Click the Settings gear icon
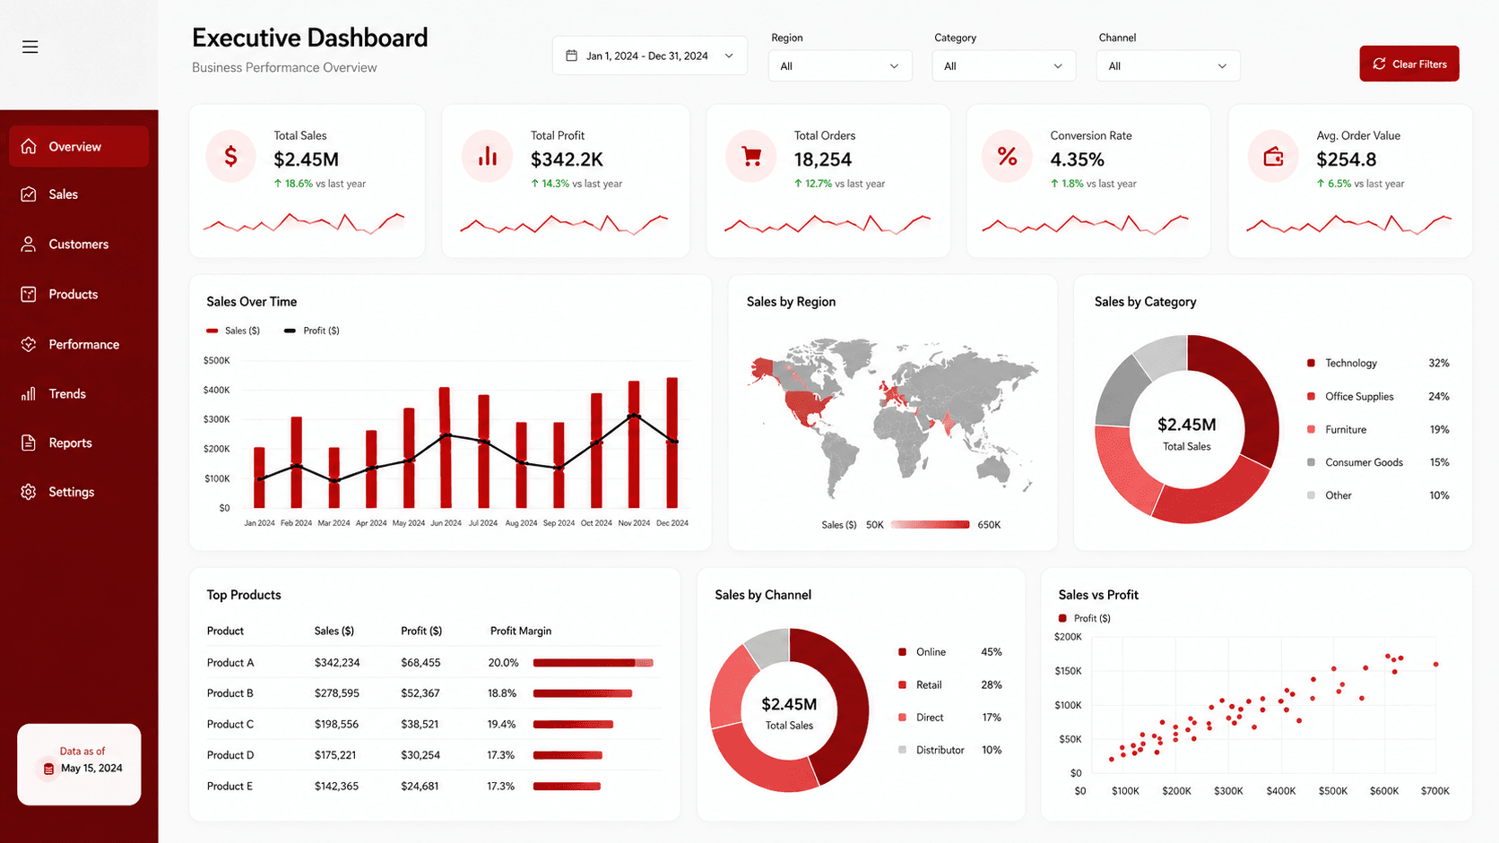1499x843 pixels. 29,492
